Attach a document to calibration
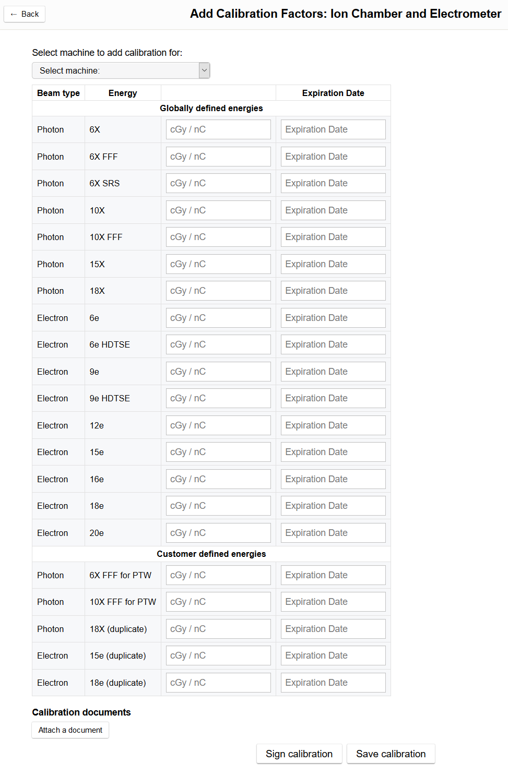 click(70, 730)
